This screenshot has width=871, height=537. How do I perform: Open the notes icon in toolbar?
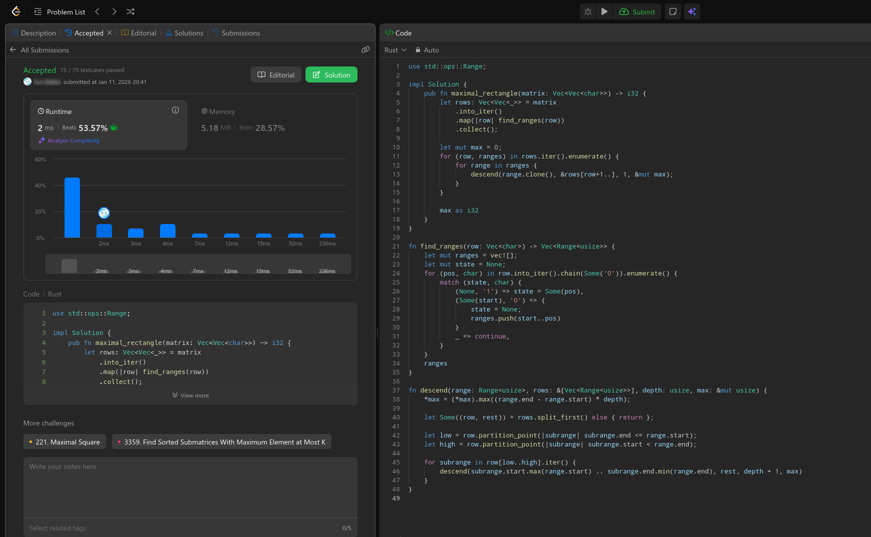(x=673, y=11)
